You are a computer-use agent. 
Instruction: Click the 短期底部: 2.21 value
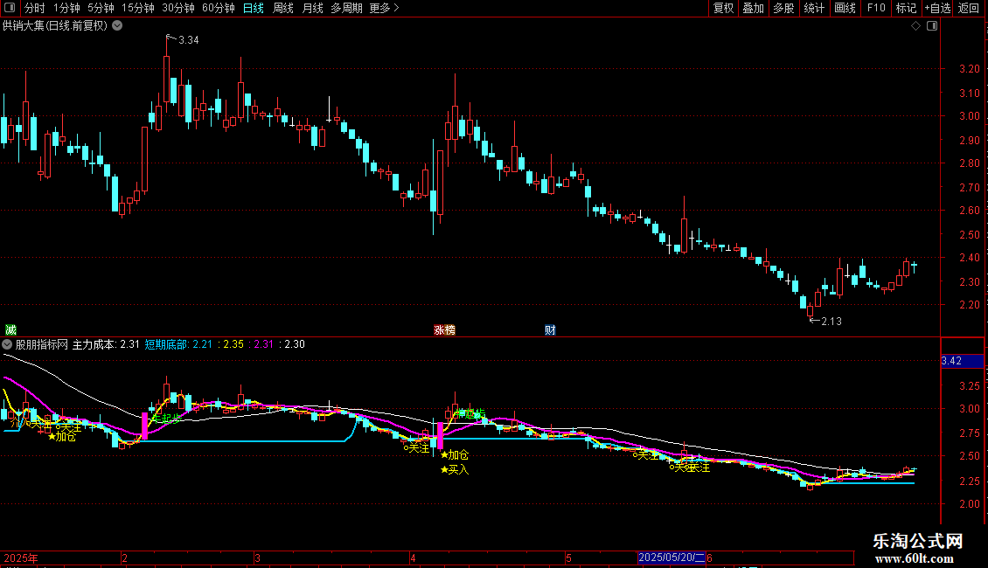[178, 344]
